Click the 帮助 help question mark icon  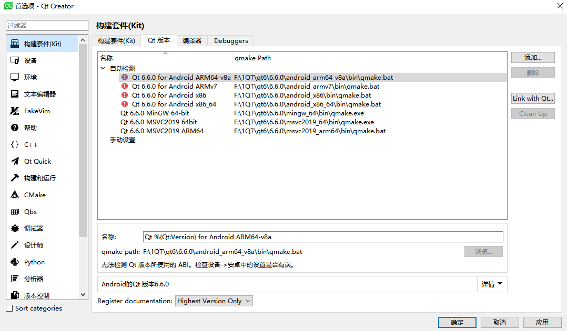point(15,127)
